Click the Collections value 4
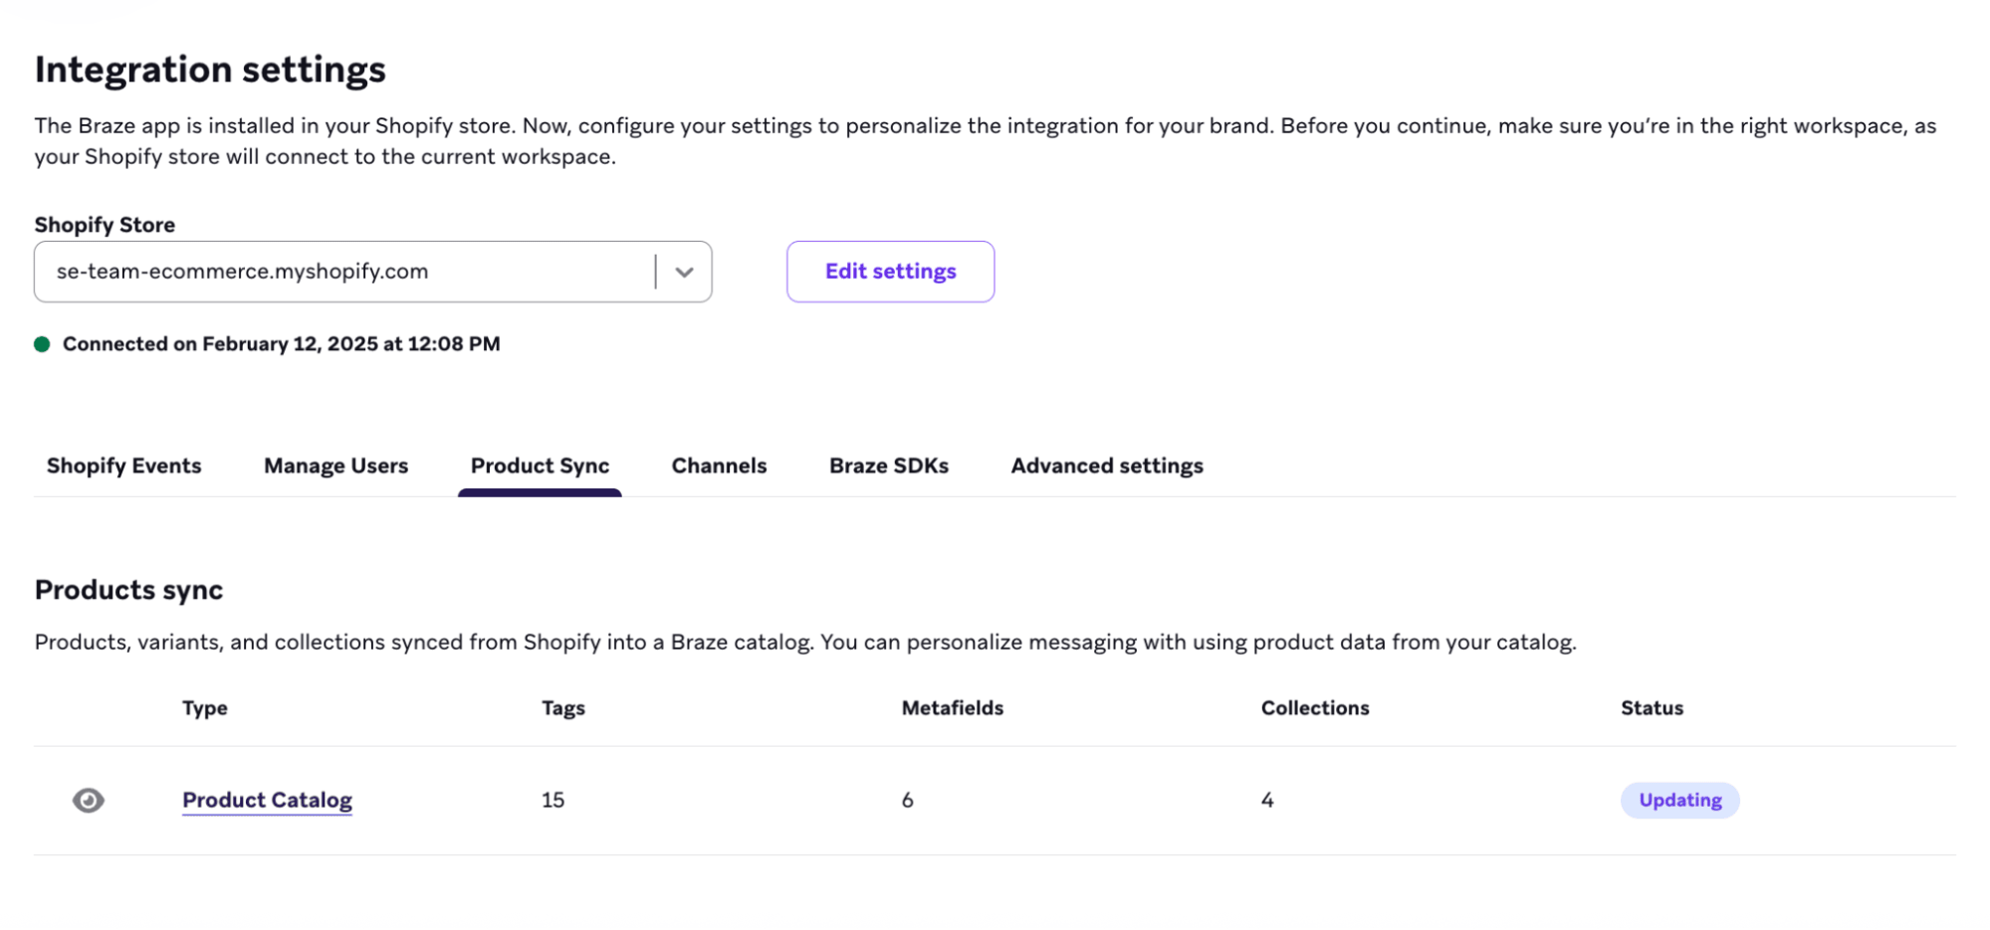Viewport: 1990px width, 930px height. pos(1267,800)
